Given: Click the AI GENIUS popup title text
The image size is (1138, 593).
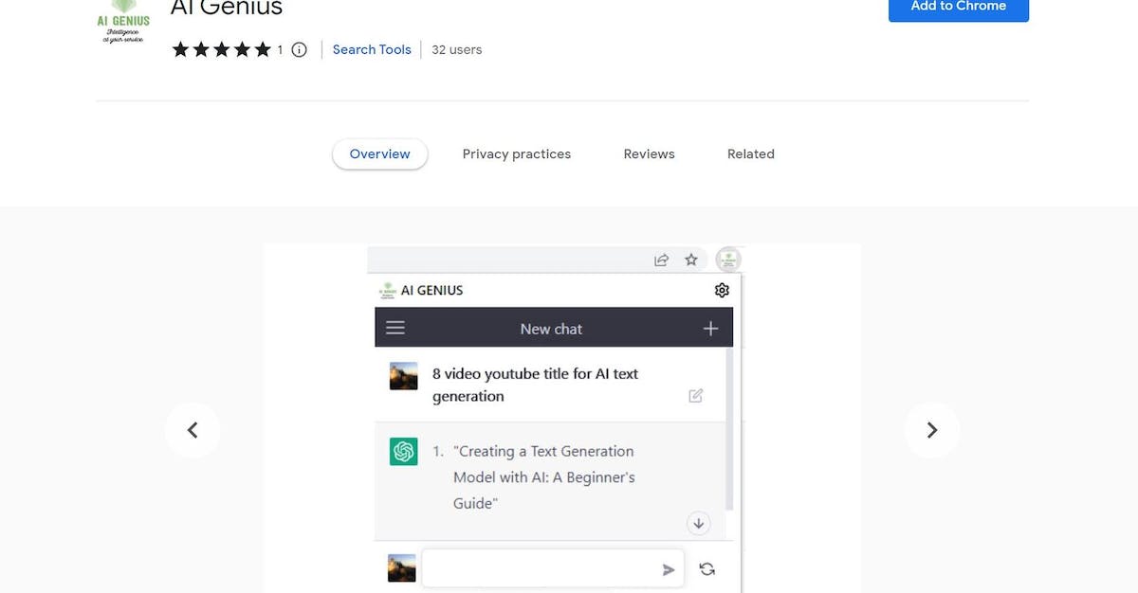Looking at the screenshot, I should click(x=432, y=290).
